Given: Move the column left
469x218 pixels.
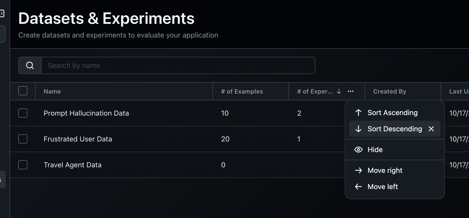Looking at the screenshot, I should (x=383, y=187).
